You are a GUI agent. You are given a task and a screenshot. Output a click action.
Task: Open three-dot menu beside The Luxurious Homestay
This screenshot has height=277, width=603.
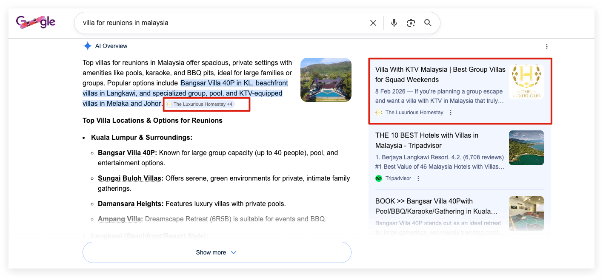pos(451,113)
